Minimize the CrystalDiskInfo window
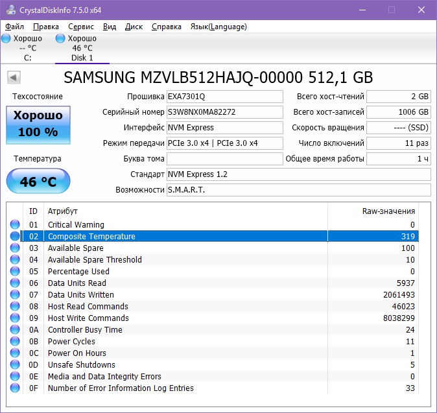437x413 pixels. [x=362, y=10]
